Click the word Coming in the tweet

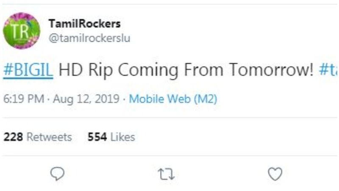(x=148, y=70)
